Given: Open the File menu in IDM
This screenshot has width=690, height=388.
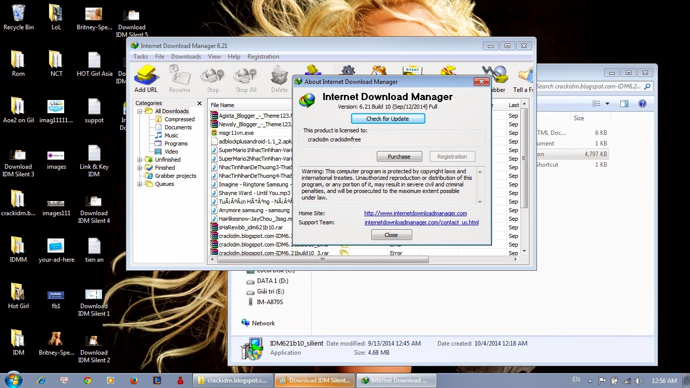Looking at the screenshot, I should [160, 57].
